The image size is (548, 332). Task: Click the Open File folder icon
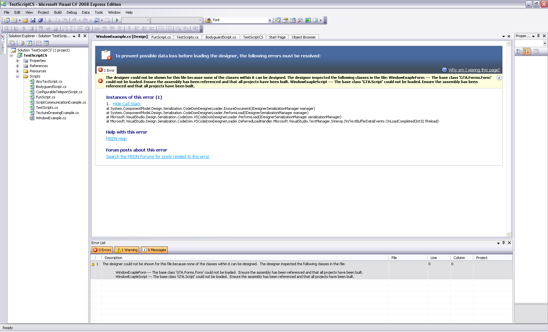click(25, 20)
